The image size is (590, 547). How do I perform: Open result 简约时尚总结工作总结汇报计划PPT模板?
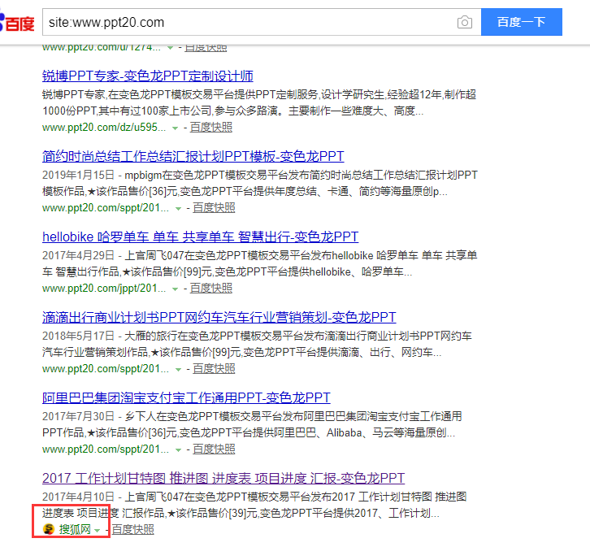tap(193, 157)
